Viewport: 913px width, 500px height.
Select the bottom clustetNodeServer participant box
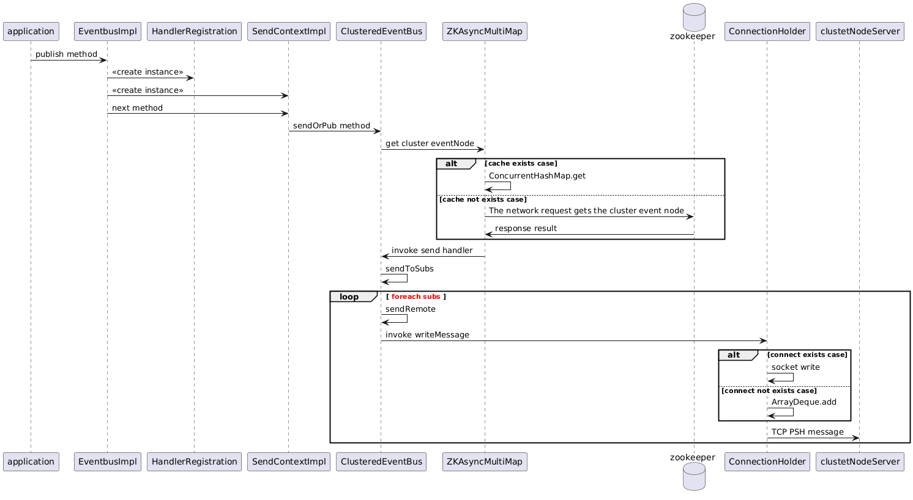pos(859,461)
